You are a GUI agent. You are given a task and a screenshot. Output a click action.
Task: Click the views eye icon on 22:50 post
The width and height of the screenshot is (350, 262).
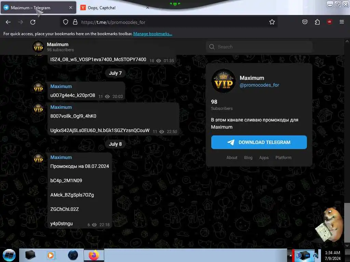pos(162,132)
